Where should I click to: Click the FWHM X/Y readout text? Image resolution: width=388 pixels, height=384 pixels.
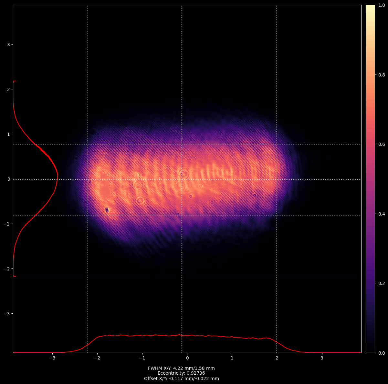(x=181, y=368)
